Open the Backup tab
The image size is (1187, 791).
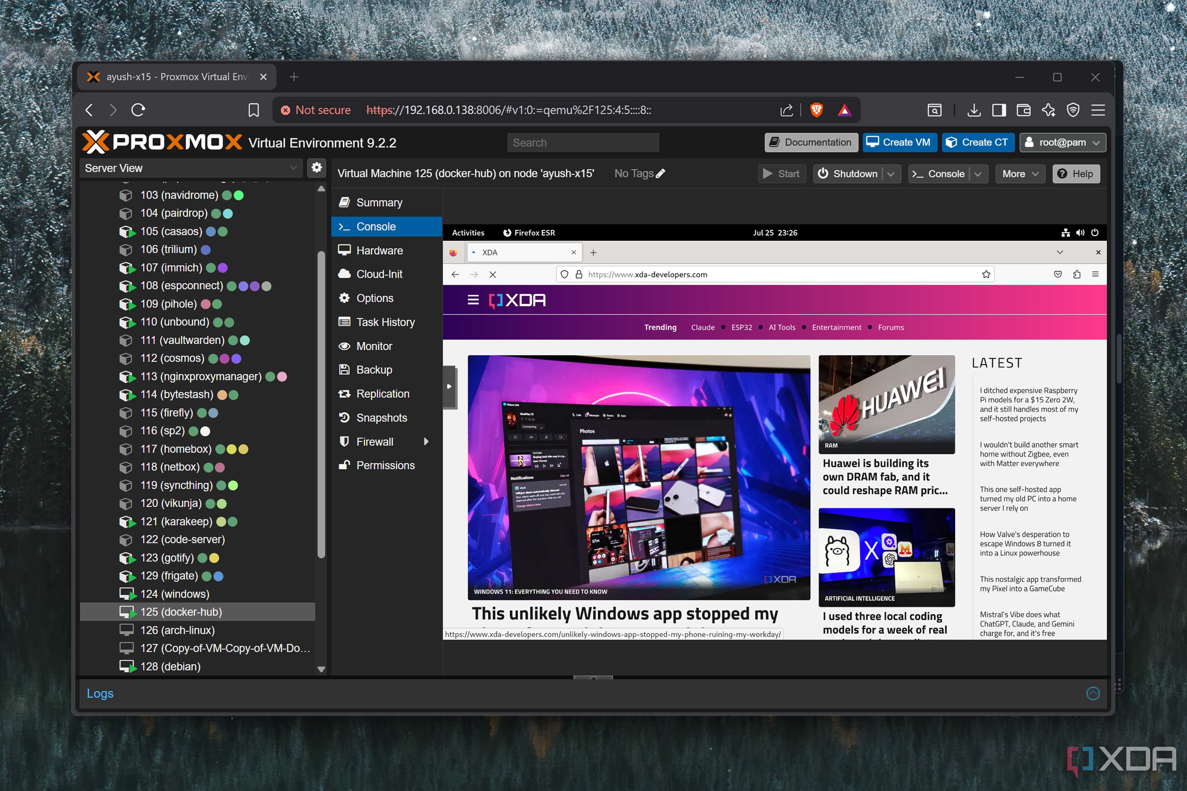387,370
